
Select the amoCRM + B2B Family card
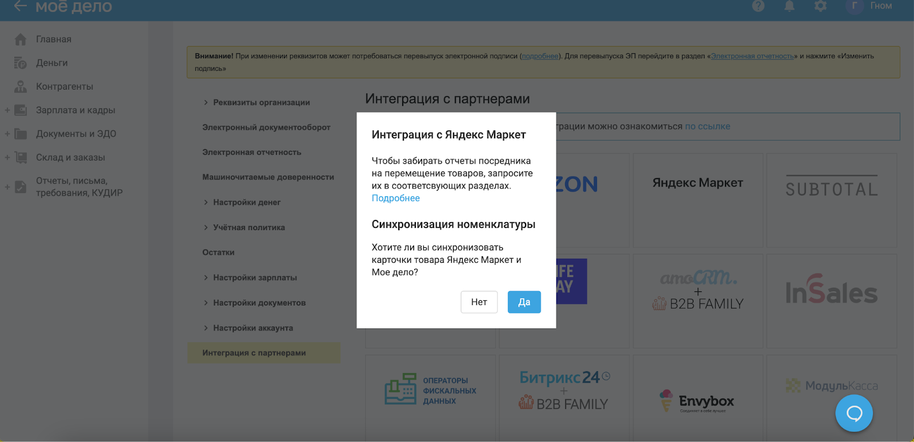(x=698, y=301)
